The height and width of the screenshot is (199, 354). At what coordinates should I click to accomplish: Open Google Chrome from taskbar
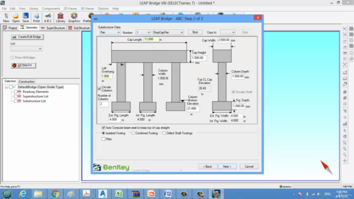tap(55, 194)
